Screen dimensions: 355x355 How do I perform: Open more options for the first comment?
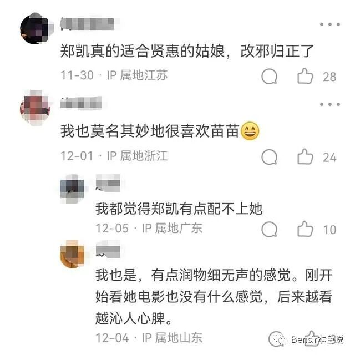click(330, 24)
